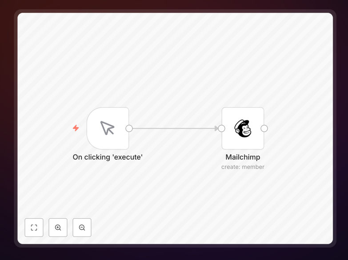Zoom in on the workflow canvas

(x=58, y=228)
